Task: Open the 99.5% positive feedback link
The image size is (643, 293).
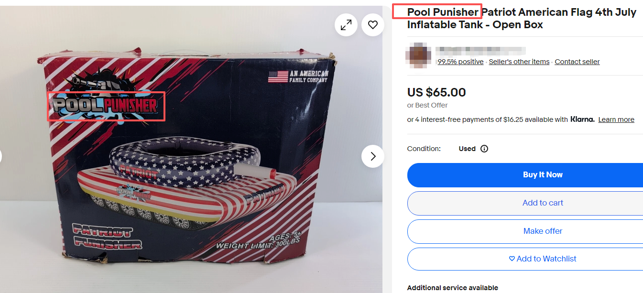Action: pyautogui.click(x=460, y=62)
